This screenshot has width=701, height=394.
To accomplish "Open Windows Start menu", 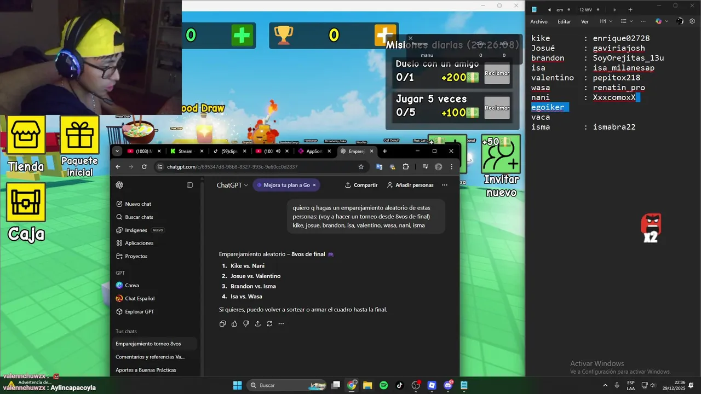I will tap(237, 385).
